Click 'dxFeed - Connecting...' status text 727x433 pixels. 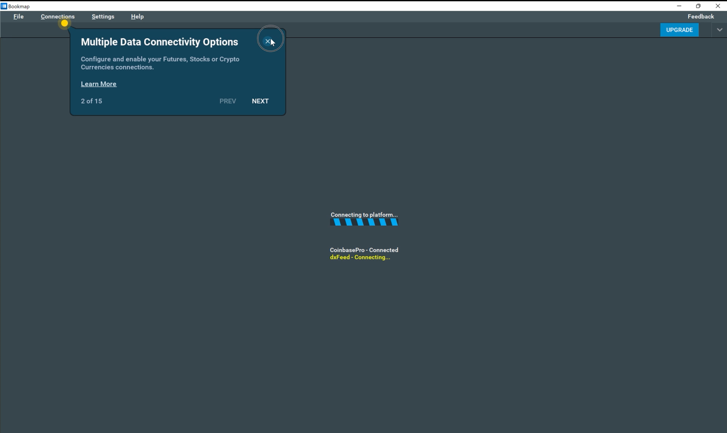360,257
